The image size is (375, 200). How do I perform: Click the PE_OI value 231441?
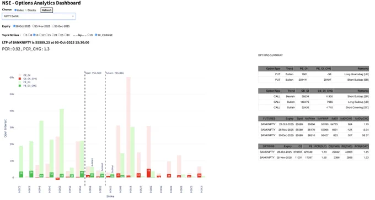(303, 80)
